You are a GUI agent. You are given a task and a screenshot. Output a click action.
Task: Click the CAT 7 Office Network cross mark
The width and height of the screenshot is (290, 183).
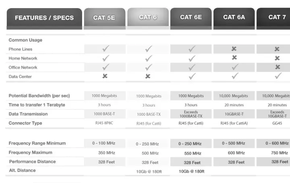pos(277,67)
